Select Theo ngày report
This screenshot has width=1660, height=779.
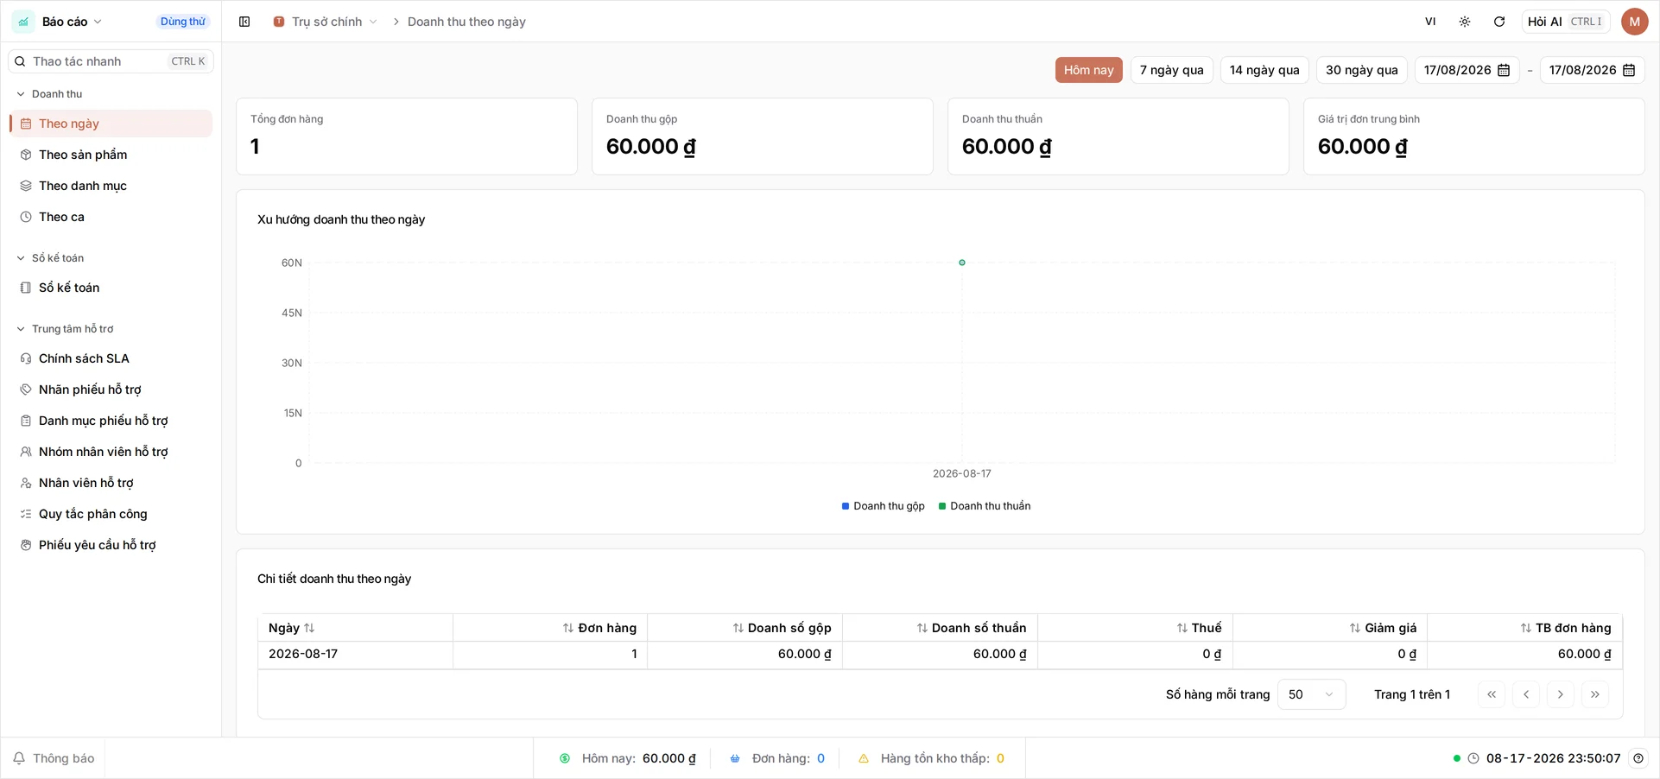[111, 123]
